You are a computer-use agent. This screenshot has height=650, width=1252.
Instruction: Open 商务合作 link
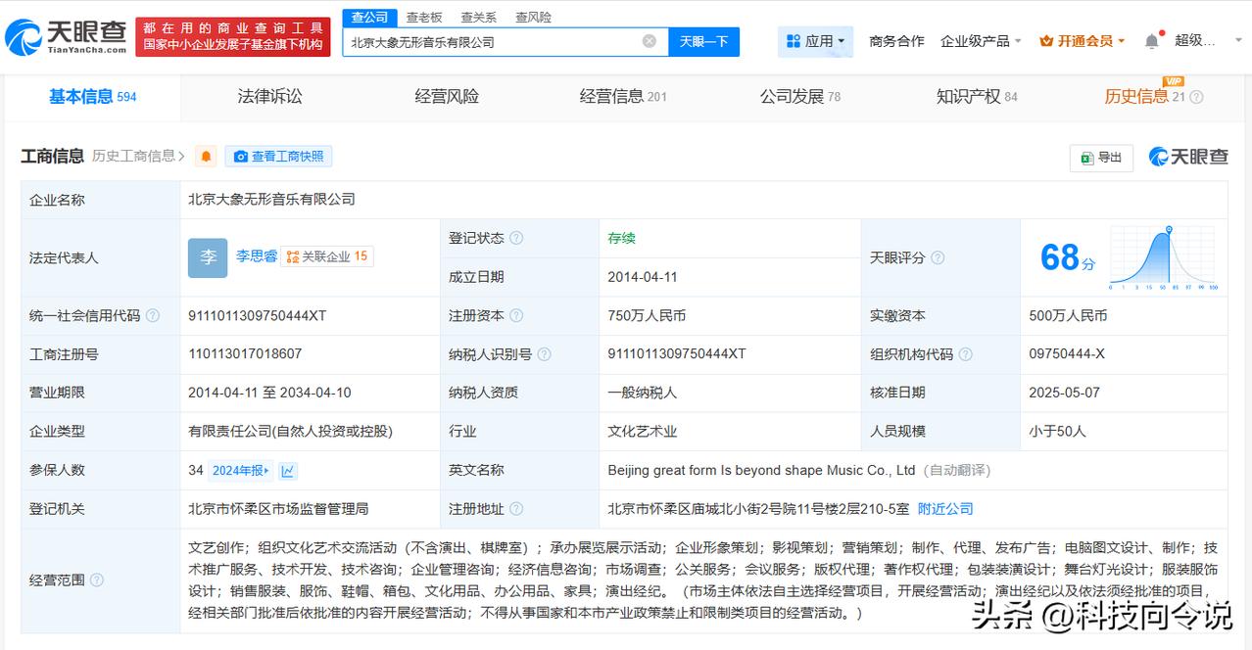pyautogui.click(x=896, y=41)
